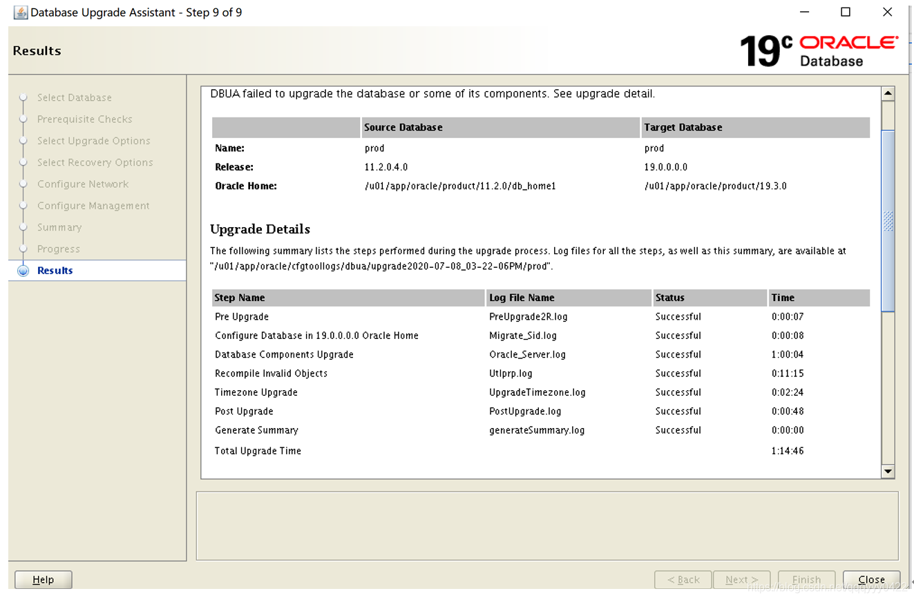Click the Results step bullet icon
This screenshot has width=914, height=600.
(23, 271)
